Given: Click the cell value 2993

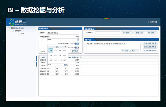Looking at the screenshot, I should (77, 71).
